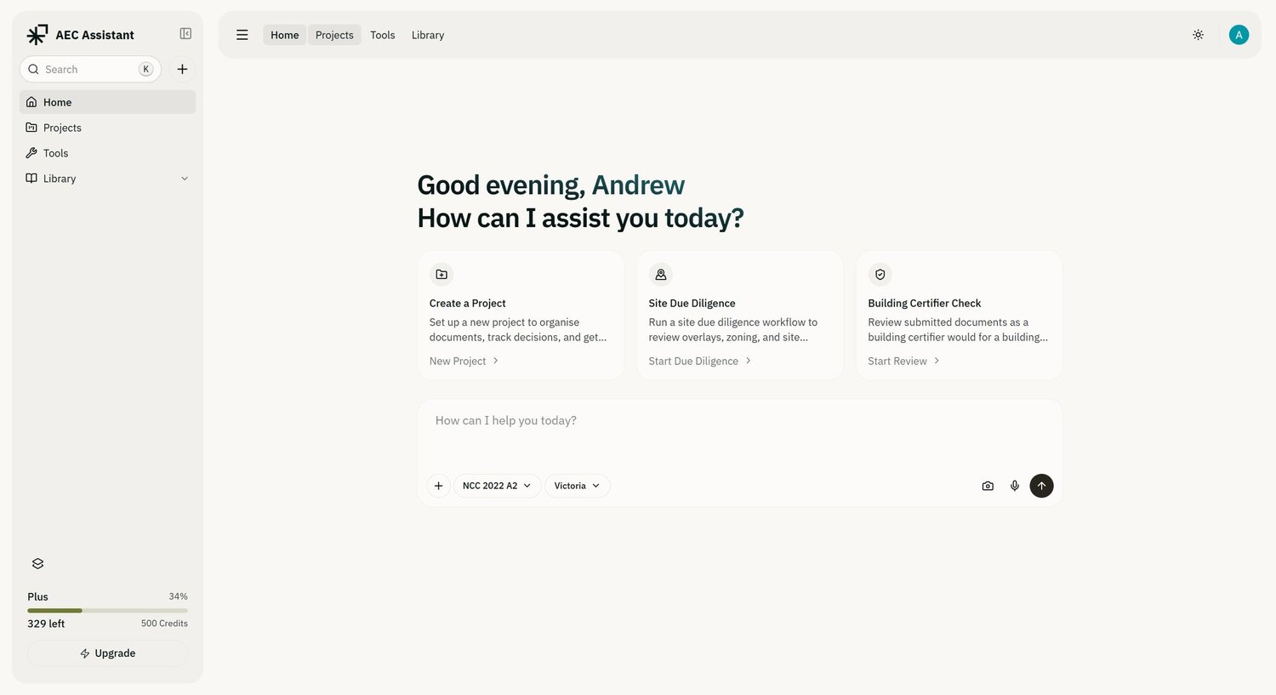Click the Create a Project folder icon
Screen dimensions: 1276x695
coord(441,275)
